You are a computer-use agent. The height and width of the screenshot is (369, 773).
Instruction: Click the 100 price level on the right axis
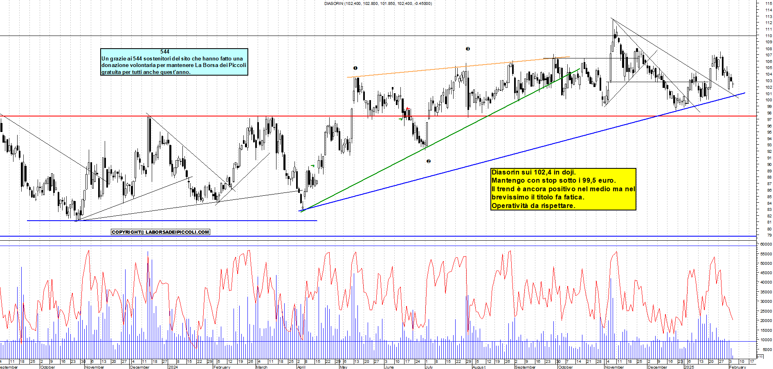pyautogui.click(x=769, y=100)
